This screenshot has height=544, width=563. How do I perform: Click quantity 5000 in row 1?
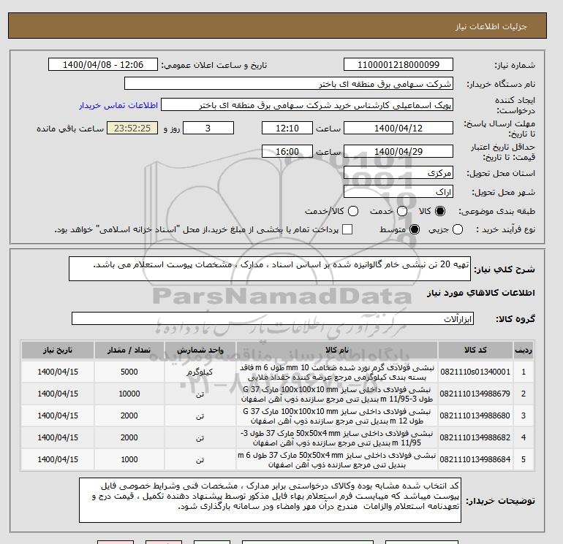[x=129, y=372]
